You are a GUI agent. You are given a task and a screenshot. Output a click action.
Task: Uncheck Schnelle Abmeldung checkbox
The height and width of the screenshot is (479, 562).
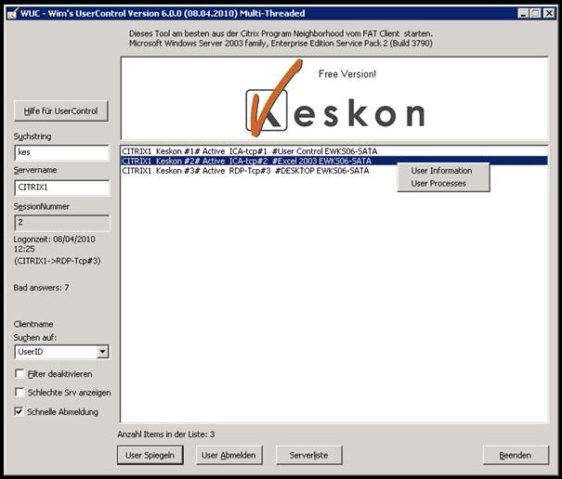[20, 411]
